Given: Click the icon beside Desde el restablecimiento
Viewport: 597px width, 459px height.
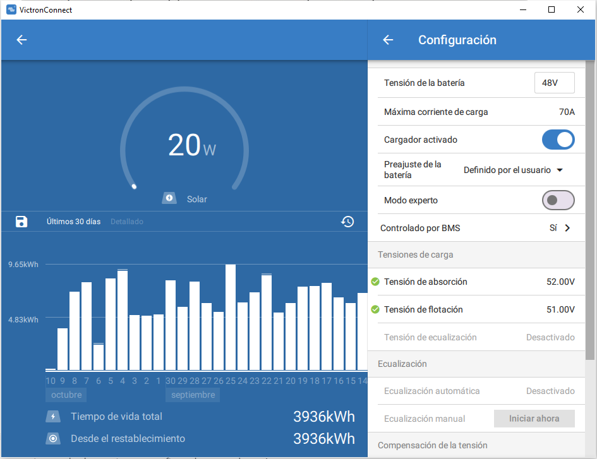Looking at the screenshot, I should click(54, 439).
